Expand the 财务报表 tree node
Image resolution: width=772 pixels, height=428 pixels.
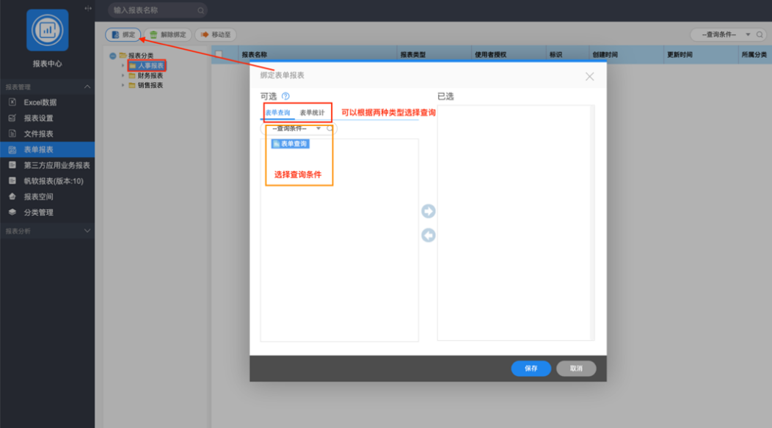point(123,75)
